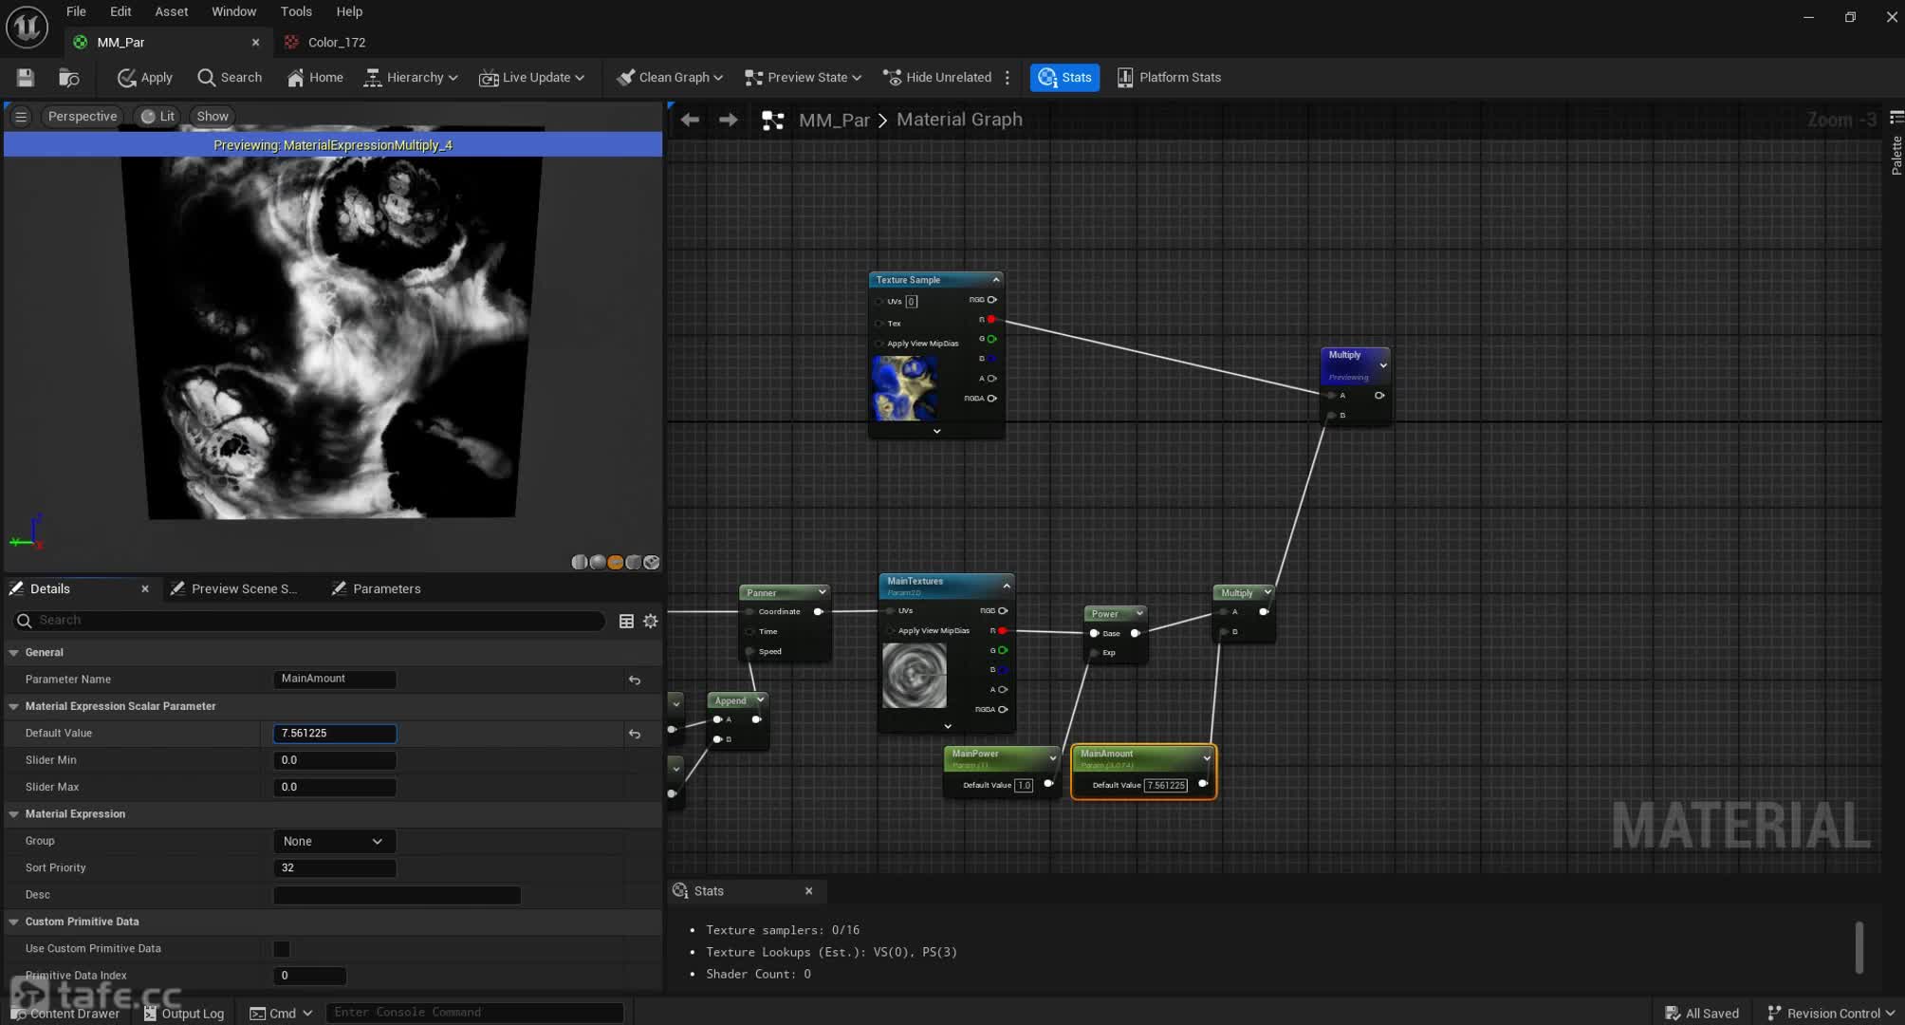Set preview mesh to sphere

point(598,562)
